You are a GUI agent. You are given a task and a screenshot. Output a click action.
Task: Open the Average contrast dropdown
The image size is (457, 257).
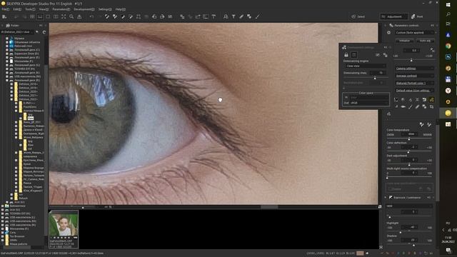pos(414,76)
